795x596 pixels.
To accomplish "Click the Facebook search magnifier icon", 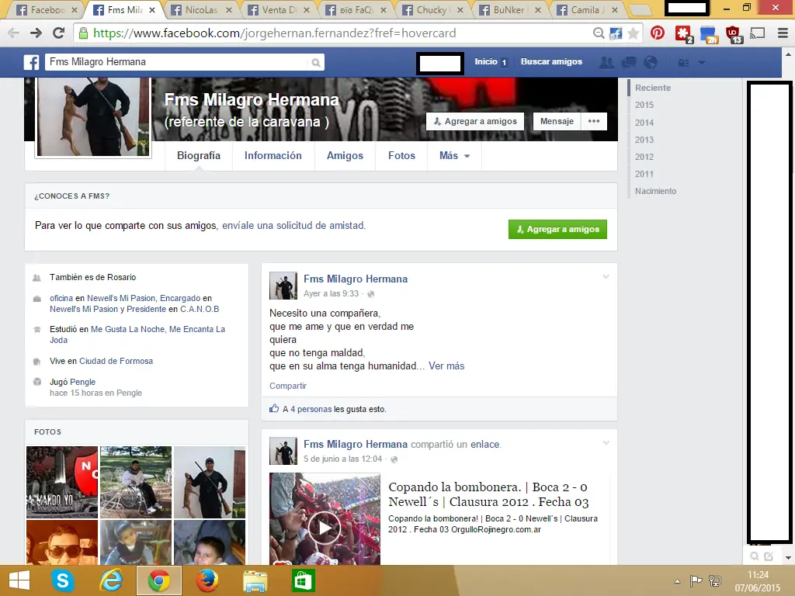I will click(316, 63).
